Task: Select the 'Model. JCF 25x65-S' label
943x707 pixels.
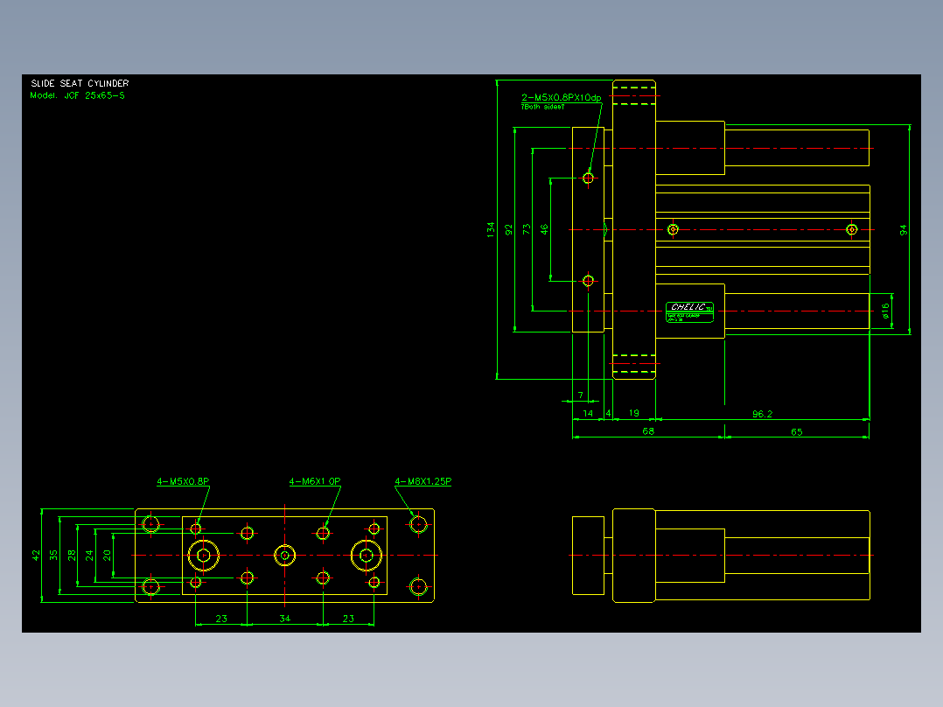Action: [78, 95]
